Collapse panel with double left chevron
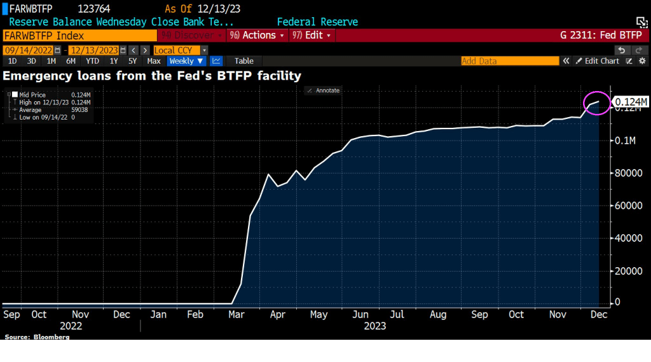Screen dimensions: 651x362 [565, 61]
